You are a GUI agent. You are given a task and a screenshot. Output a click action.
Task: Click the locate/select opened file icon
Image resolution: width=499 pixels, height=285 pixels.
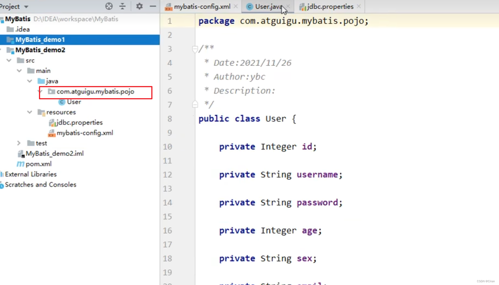click(x=109, y=6)
